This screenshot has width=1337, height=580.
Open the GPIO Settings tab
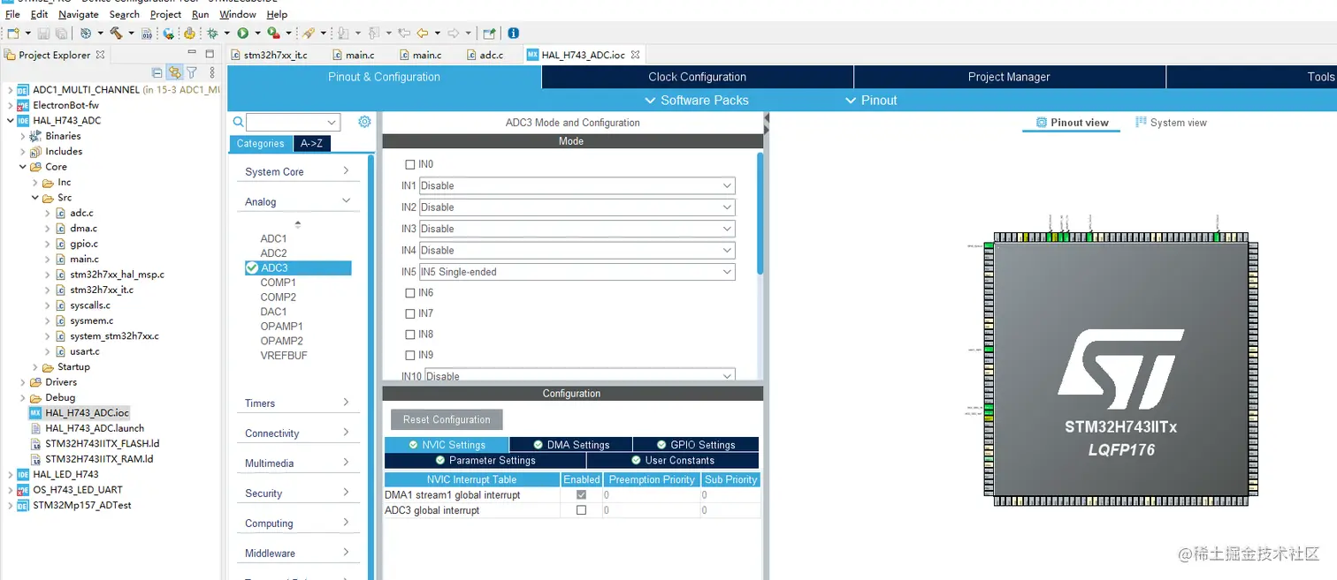point(696,445)
